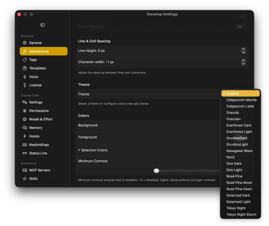Toggle the sidebar with the panel icon
269x226 pixels.
43,25
